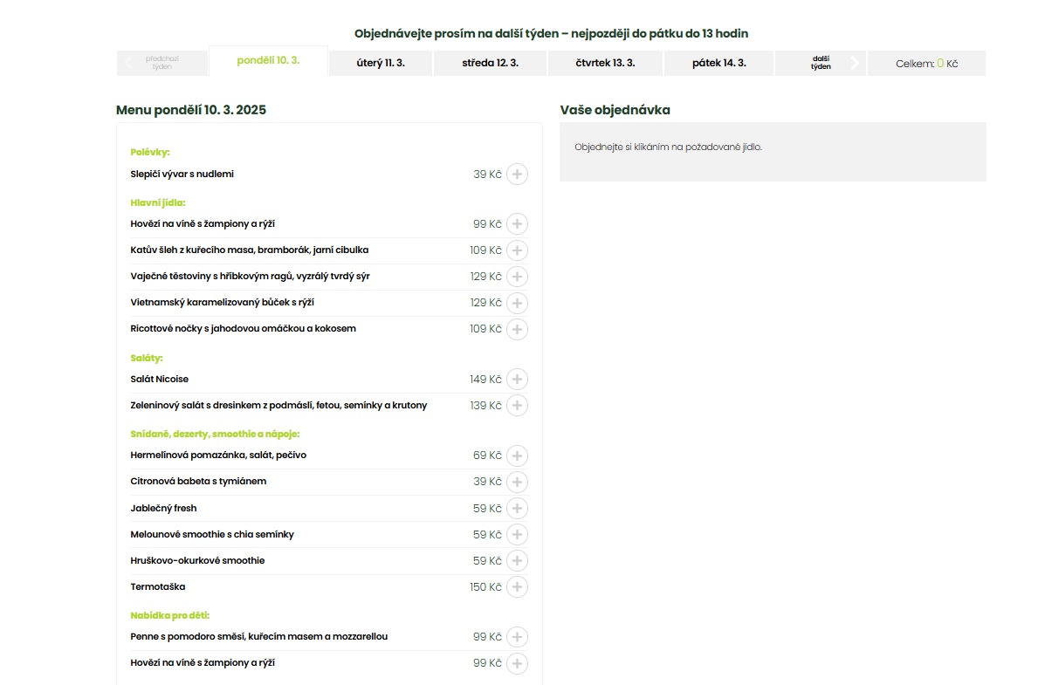Add Melounové smoothie plus button
The image size is (1038, 685).
[x=517, y=535]
